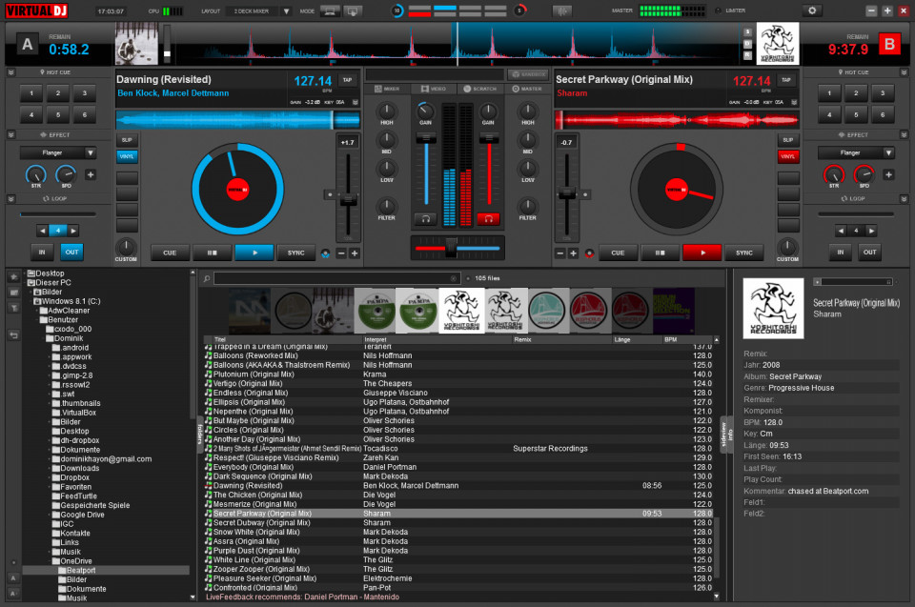Image resolution: width=915 pixels, height=607 pixels.
Task: Toggle VINYL mode on deck A
Action: (127, 156)
